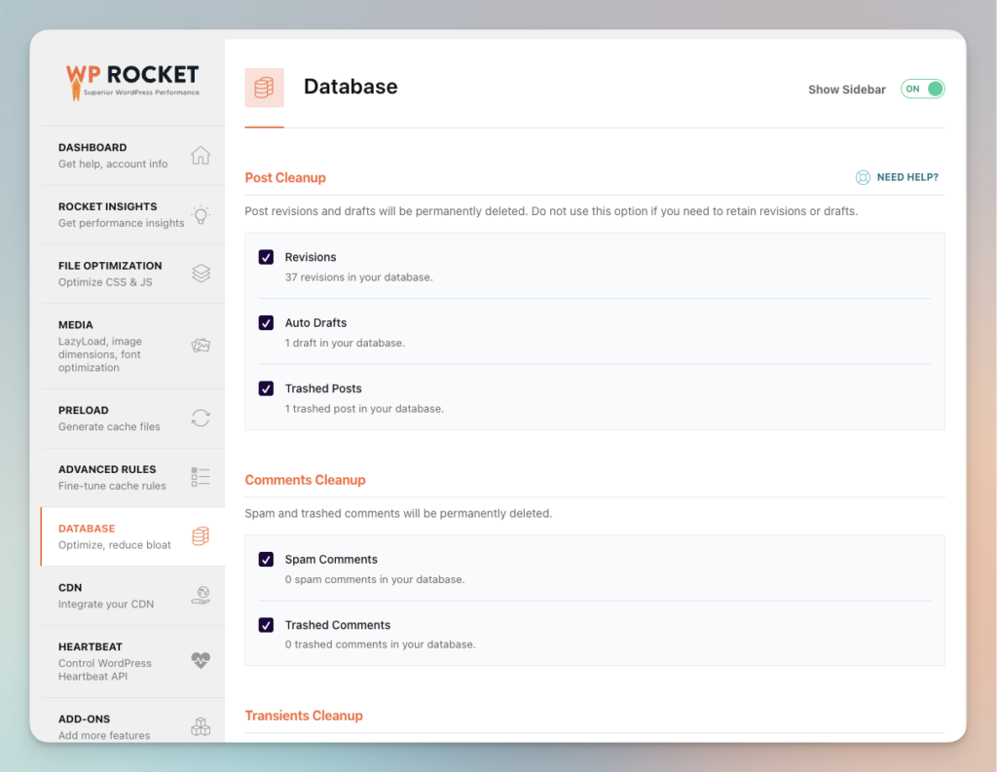Click the Need Help lifebuoy icon
997x772 pixels.
tap(863, 177)
